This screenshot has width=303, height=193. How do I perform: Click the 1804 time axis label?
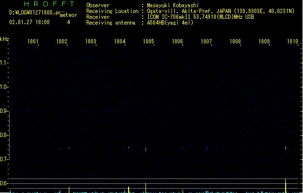(x=119, y=41)
